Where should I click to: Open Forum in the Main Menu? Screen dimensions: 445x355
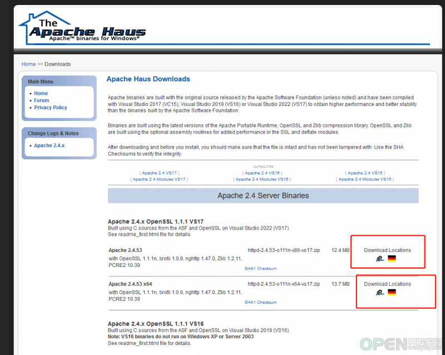[41, 100]
